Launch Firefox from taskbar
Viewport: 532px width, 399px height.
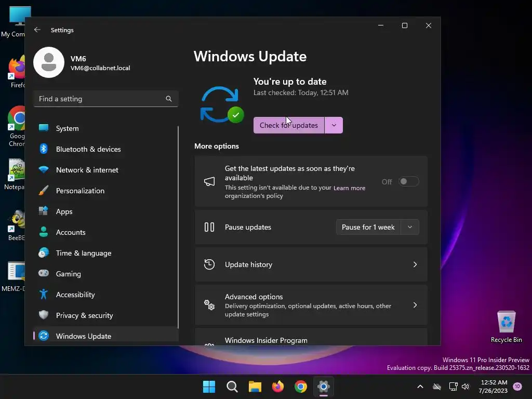pyautogui.click(x=278, y=387)
